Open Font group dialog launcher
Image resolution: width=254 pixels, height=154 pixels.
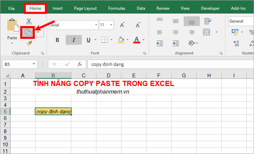point(144,53)
